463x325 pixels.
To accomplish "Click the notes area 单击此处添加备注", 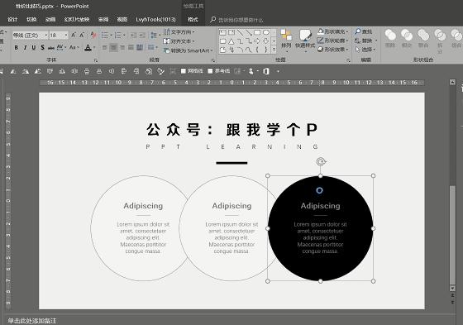I will [32, 321].
